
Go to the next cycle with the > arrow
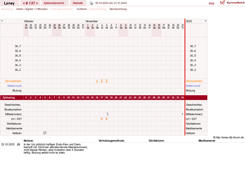point(37,3)
